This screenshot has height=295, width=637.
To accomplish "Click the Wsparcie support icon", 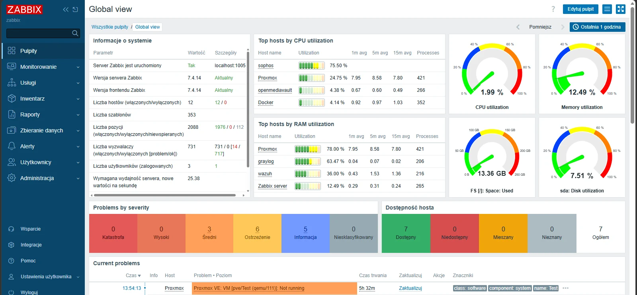I will coord(11,229).
